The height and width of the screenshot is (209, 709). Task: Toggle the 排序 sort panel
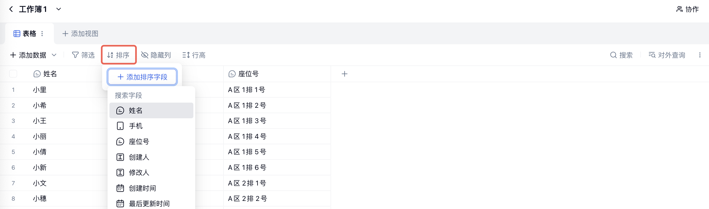[119, 55]
